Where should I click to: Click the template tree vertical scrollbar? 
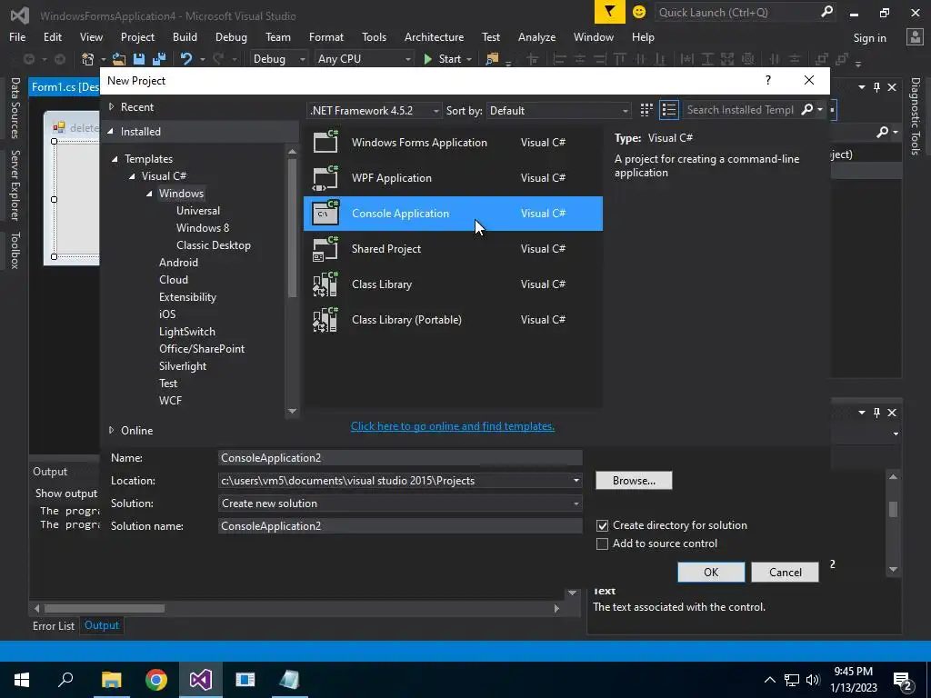292,227
